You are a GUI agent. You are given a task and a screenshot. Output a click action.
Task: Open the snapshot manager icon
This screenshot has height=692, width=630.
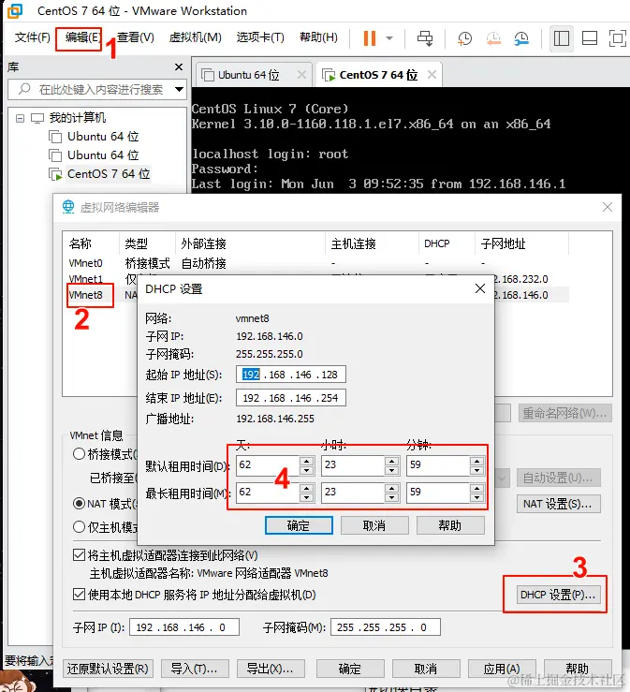[521, 38]
